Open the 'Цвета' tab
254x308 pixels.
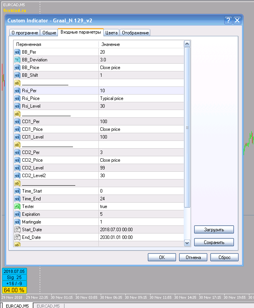(x=112, y=33)
